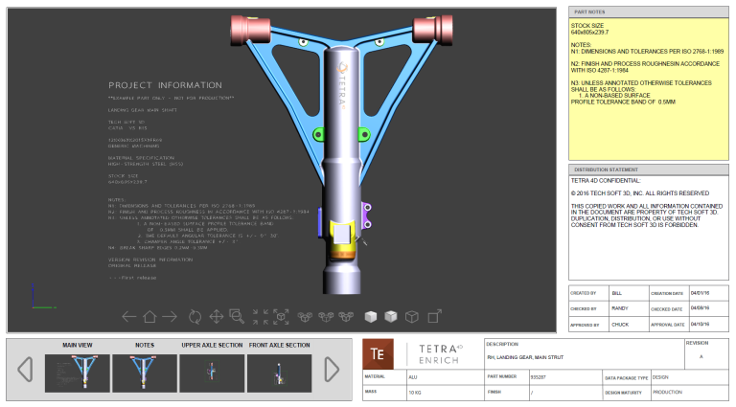Image resolution: width=736 pixels, height=407 pixels.
Task: Click the CREATED BY field showing BILL
Action: pyautogui.click(x=629, y=293)
